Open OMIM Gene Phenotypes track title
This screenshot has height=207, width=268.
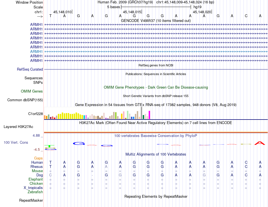tap(156, 87)
